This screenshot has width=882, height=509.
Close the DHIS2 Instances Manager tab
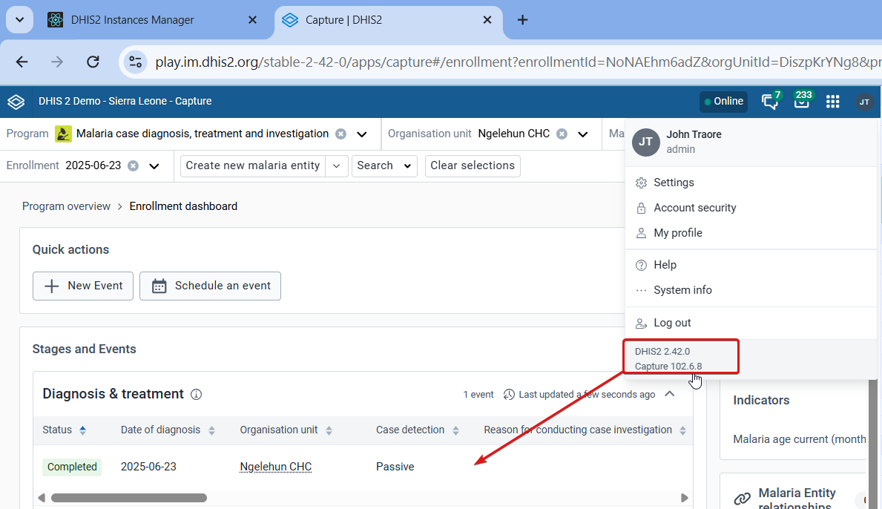pos(252,20)
